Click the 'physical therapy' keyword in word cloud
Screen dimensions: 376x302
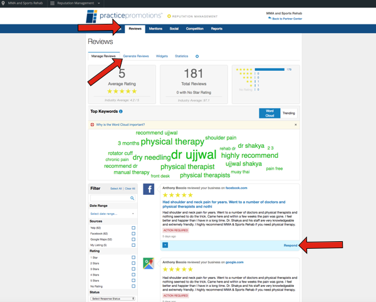(172, 142)
